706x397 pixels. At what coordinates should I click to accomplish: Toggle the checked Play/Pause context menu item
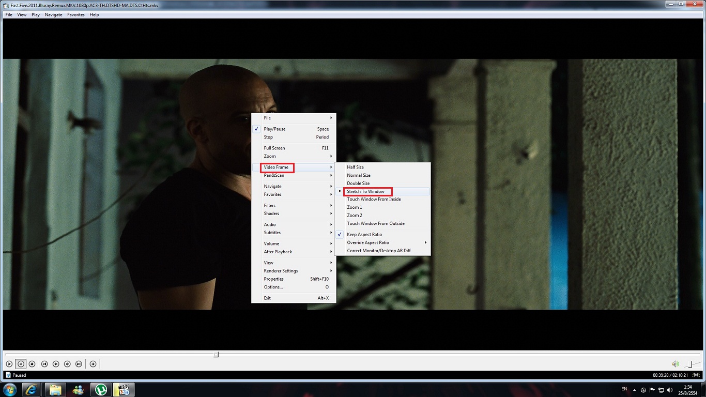coord(294,129)
